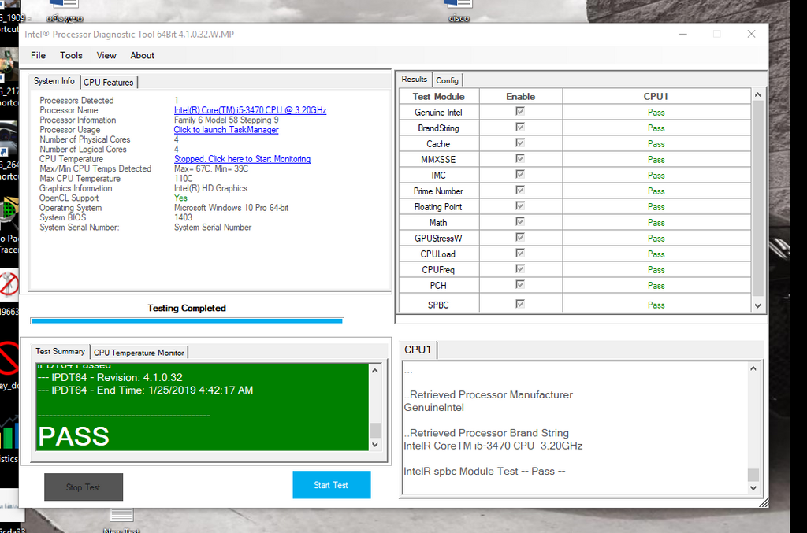Disable the IMC test checkbox
This screenshot has height=533, width=807.
coord(520,174)
